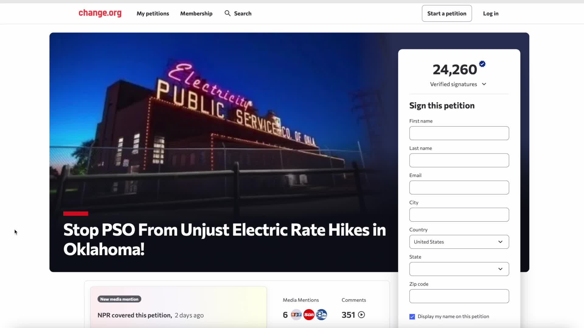
Task: Click the verified checkmark badge
Action: tap(482, 64)
